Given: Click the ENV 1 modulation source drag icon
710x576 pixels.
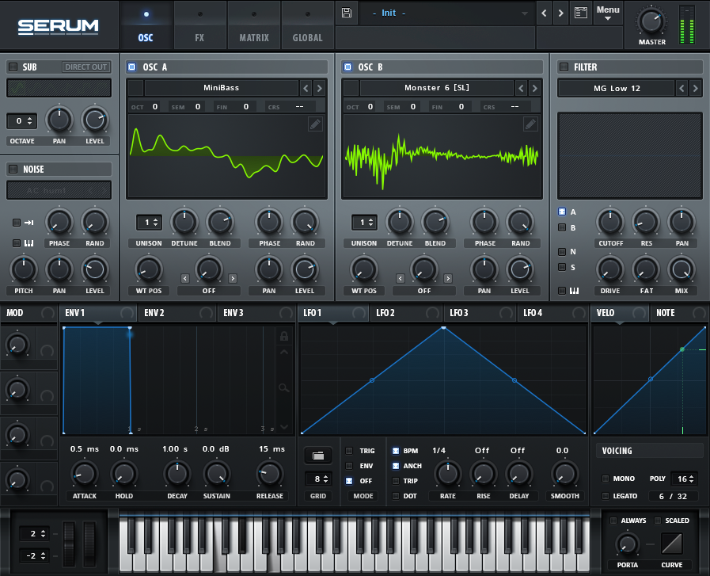Looking at the screenshot, I should pyautogui.click(x=127, y=313).
